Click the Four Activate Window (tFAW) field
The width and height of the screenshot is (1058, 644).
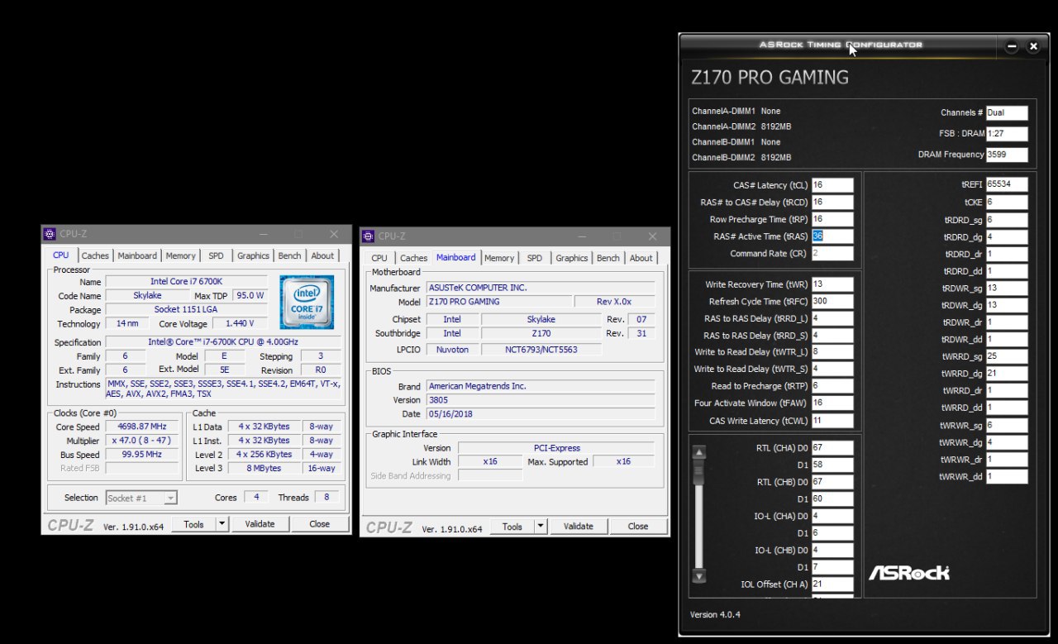click(x=832, y=403)
